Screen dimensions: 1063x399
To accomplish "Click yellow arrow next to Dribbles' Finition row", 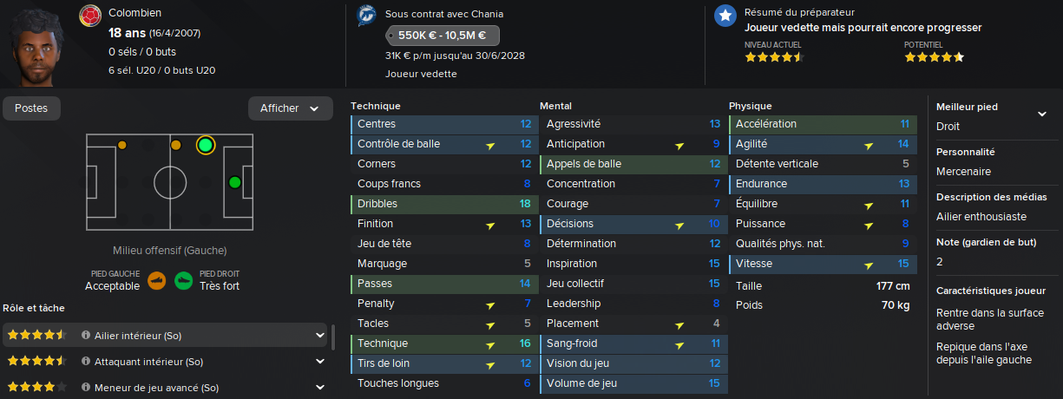I will (x=490, y=225).
